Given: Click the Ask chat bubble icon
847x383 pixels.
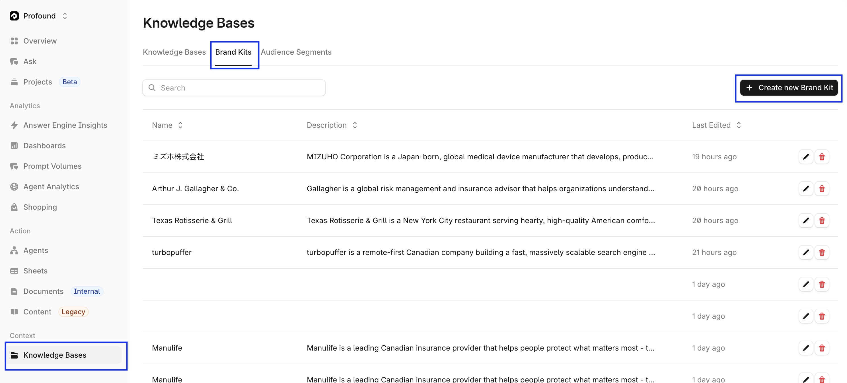Looking at the screenshot, I should (x=14, y=61).
